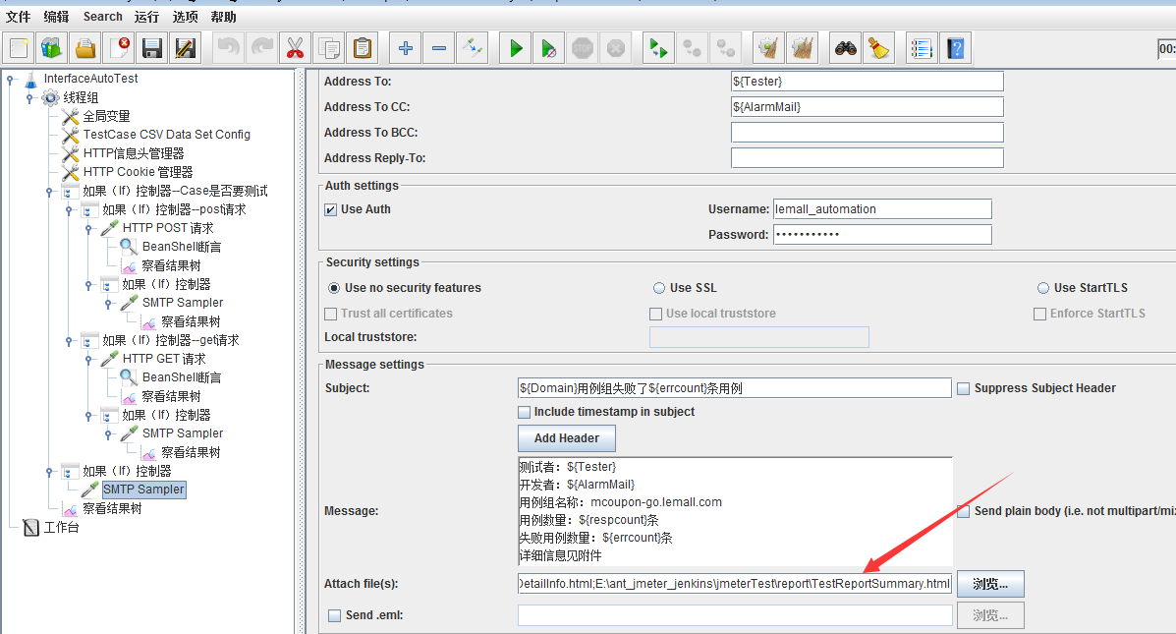Enable Suppress Subject Header checkbox
The width and height of the screenshot is (1176, 634).
point(964,388)
